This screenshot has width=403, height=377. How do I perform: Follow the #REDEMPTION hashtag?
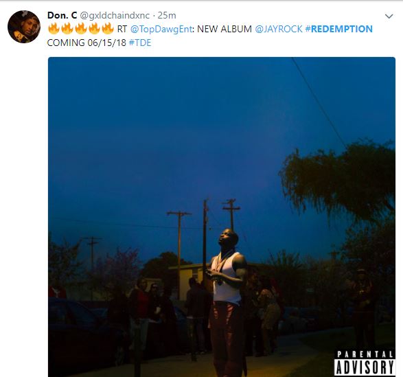tap(338, 29)
